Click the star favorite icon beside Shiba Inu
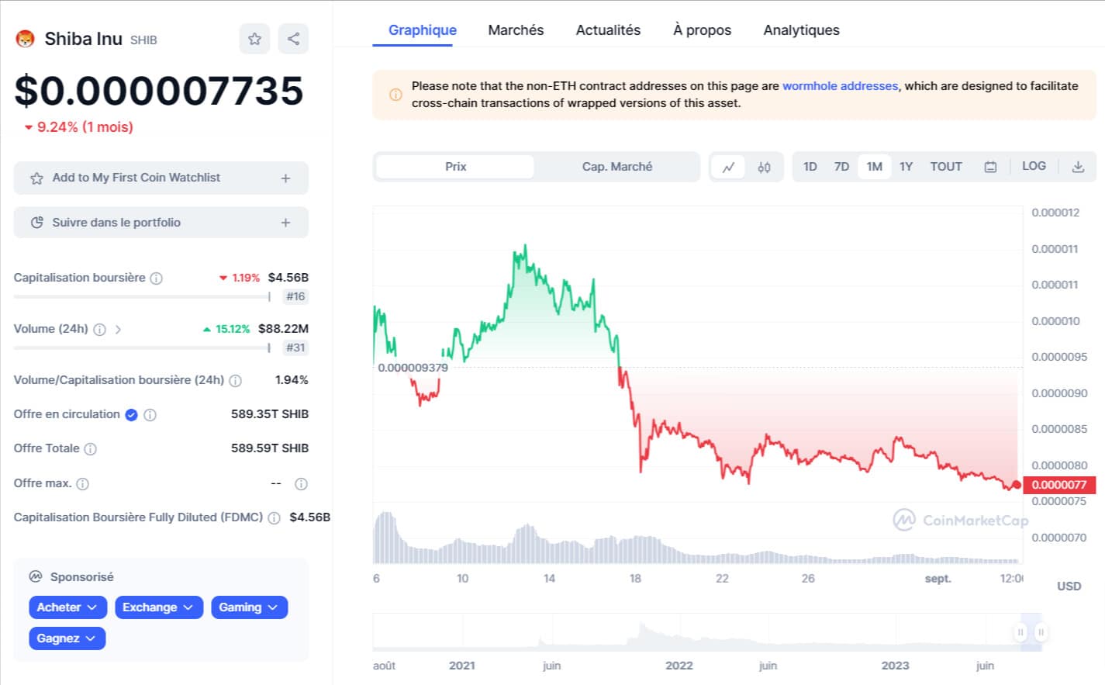Image resolution: width=1105 pixels, height=685 pixels. 254,39
